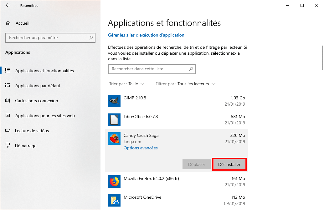Click the Applications par défaut sidebar icon
Viewport: 324px width, 210px height.
click(x=8, y=85)
